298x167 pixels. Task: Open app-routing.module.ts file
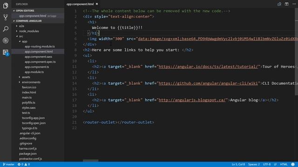pyautogui.click(x=40, y=46)
